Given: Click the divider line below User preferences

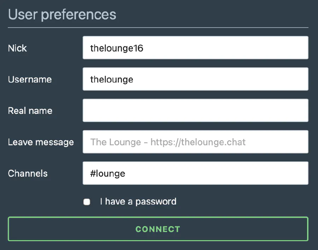Looking at the screenshot, I should [x=158, y=27].
